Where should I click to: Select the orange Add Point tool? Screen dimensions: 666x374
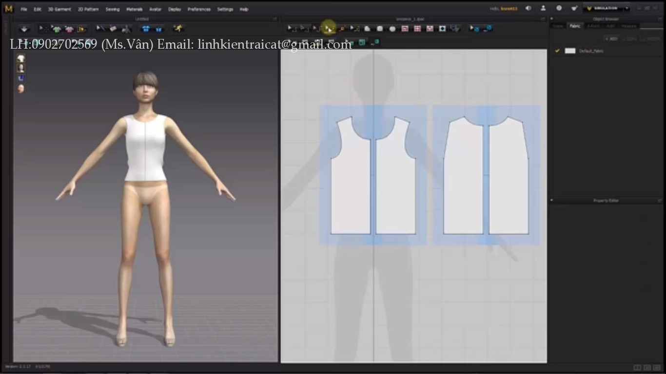click(342, 29)
